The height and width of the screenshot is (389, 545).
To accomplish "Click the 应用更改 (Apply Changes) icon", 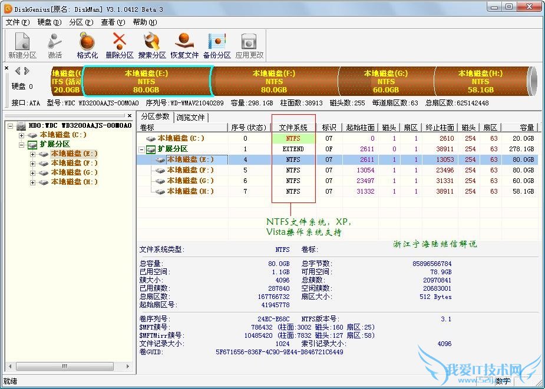I will [x=248, y=45].
